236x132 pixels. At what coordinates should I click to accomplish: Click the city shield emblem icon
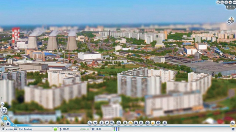(x=8, y=124)
